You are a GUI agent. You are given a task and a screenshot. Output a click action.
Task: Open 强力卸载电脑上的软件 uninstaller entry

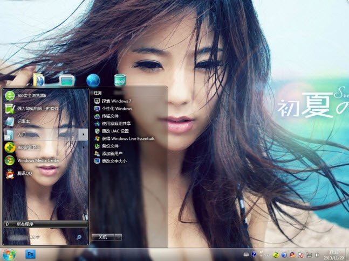pyautogui.click(x=46, y=108)
